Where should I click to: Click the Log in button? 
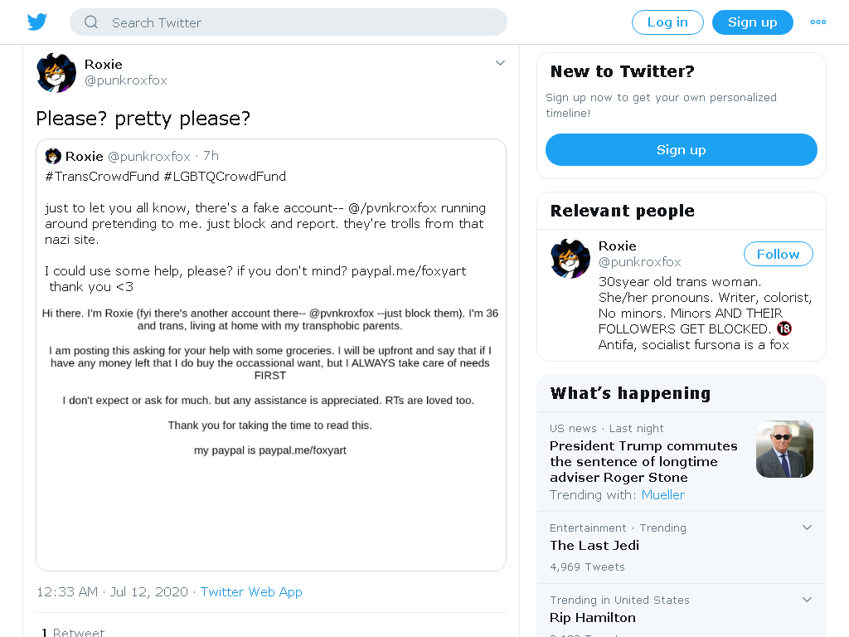[x=667, y=22]
